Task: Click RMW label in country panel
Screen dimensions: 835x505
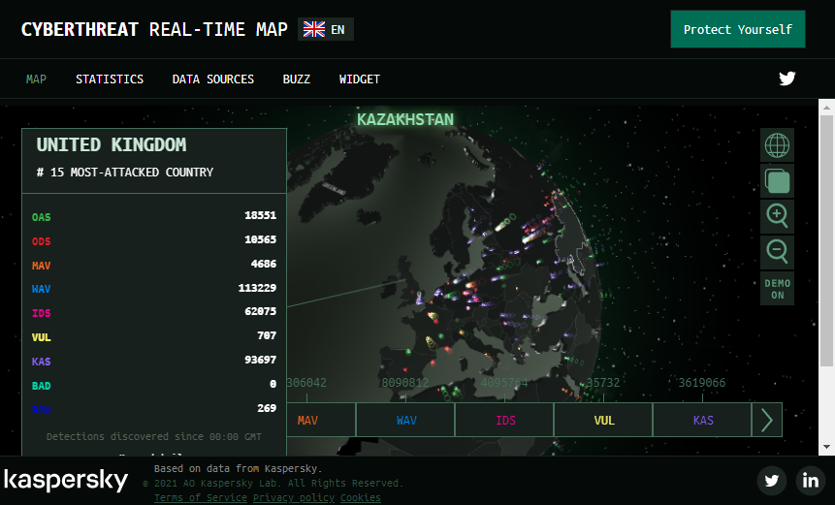Action: coord(41,409)
